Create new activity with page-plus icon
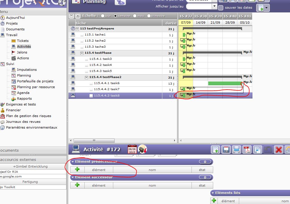This screenshot has width=290, height=204. pos(216,150)
